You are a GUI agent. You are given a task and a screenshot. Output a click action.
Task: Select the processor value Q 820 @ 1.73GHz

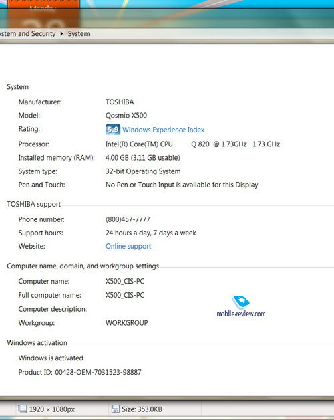pyautogui.click(x=219, y=144)
